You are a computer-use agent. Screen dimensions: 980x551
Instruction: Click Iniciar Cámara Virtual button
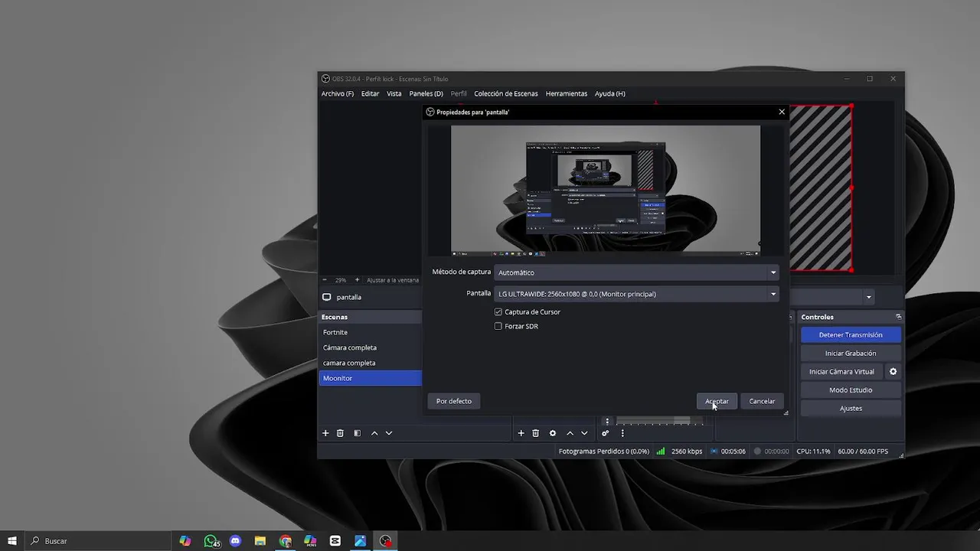(x=841, y=371)
